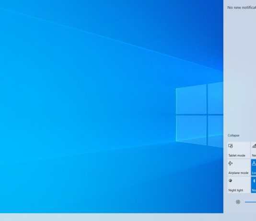This screenshot has width=256, height=221.
Task: Collapse the quick actions panel
Action: click(233, 135)
